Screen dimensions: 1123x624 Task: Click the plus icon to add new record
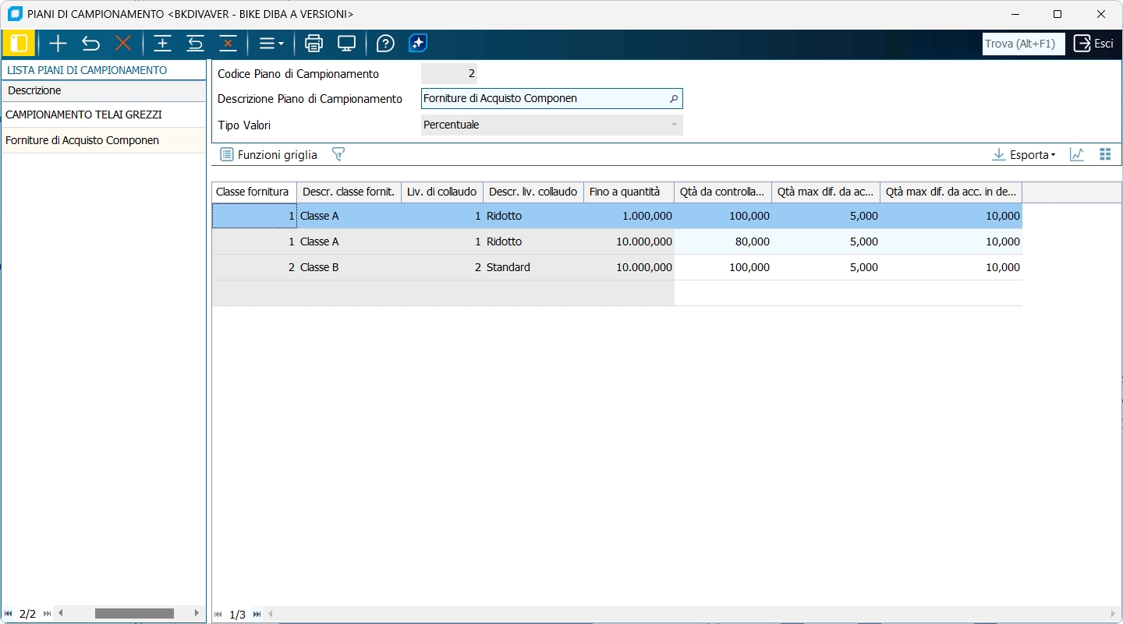click(x=58, y=44)
